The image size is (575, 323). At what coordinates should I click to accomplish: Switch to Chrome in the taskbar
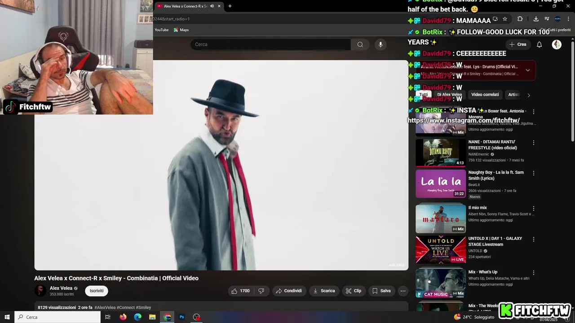168,317
